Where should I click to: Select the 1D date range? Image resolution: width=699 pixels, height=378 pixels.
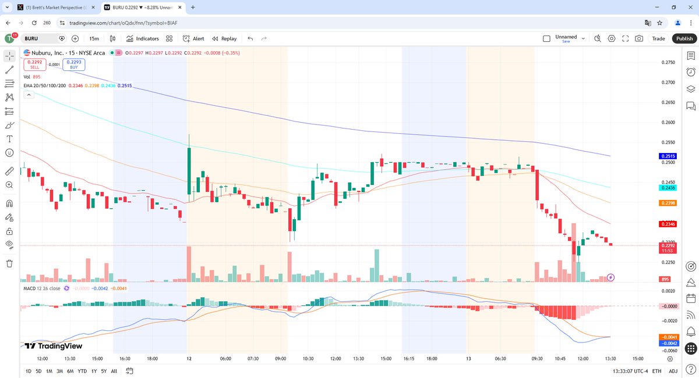click(x=29, y=371)
